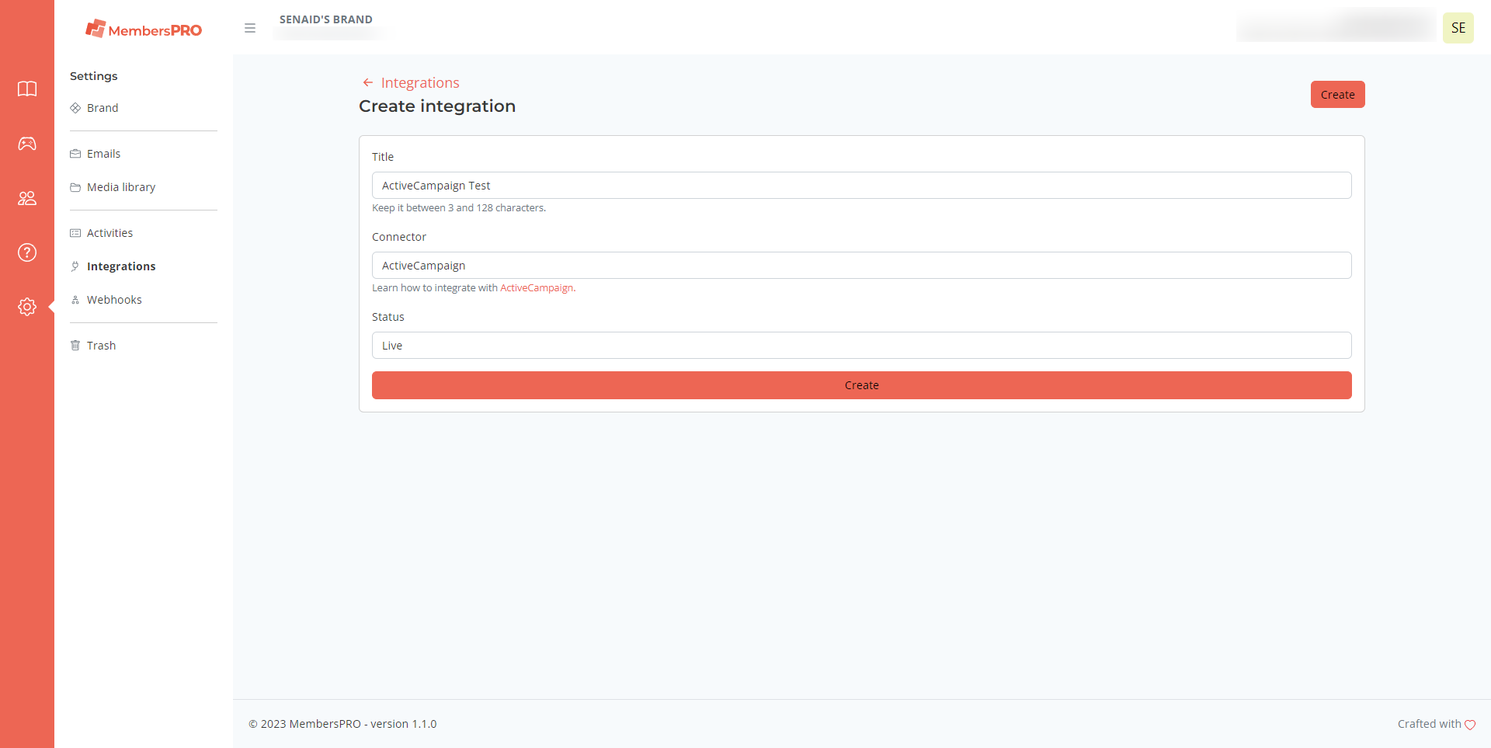Image resolution: width=1491 pixels, height=748 pixels.
Task: Open Trash in the settings sidebar
Action: click(101, 346)
